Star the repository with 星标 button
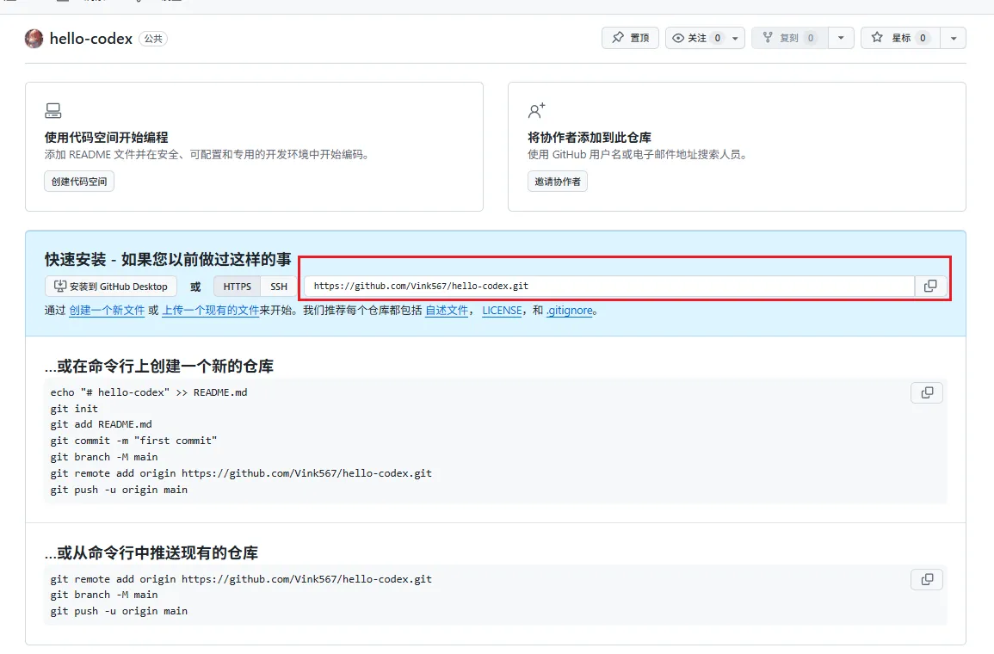The image size is (994, 654). point(900,38)
